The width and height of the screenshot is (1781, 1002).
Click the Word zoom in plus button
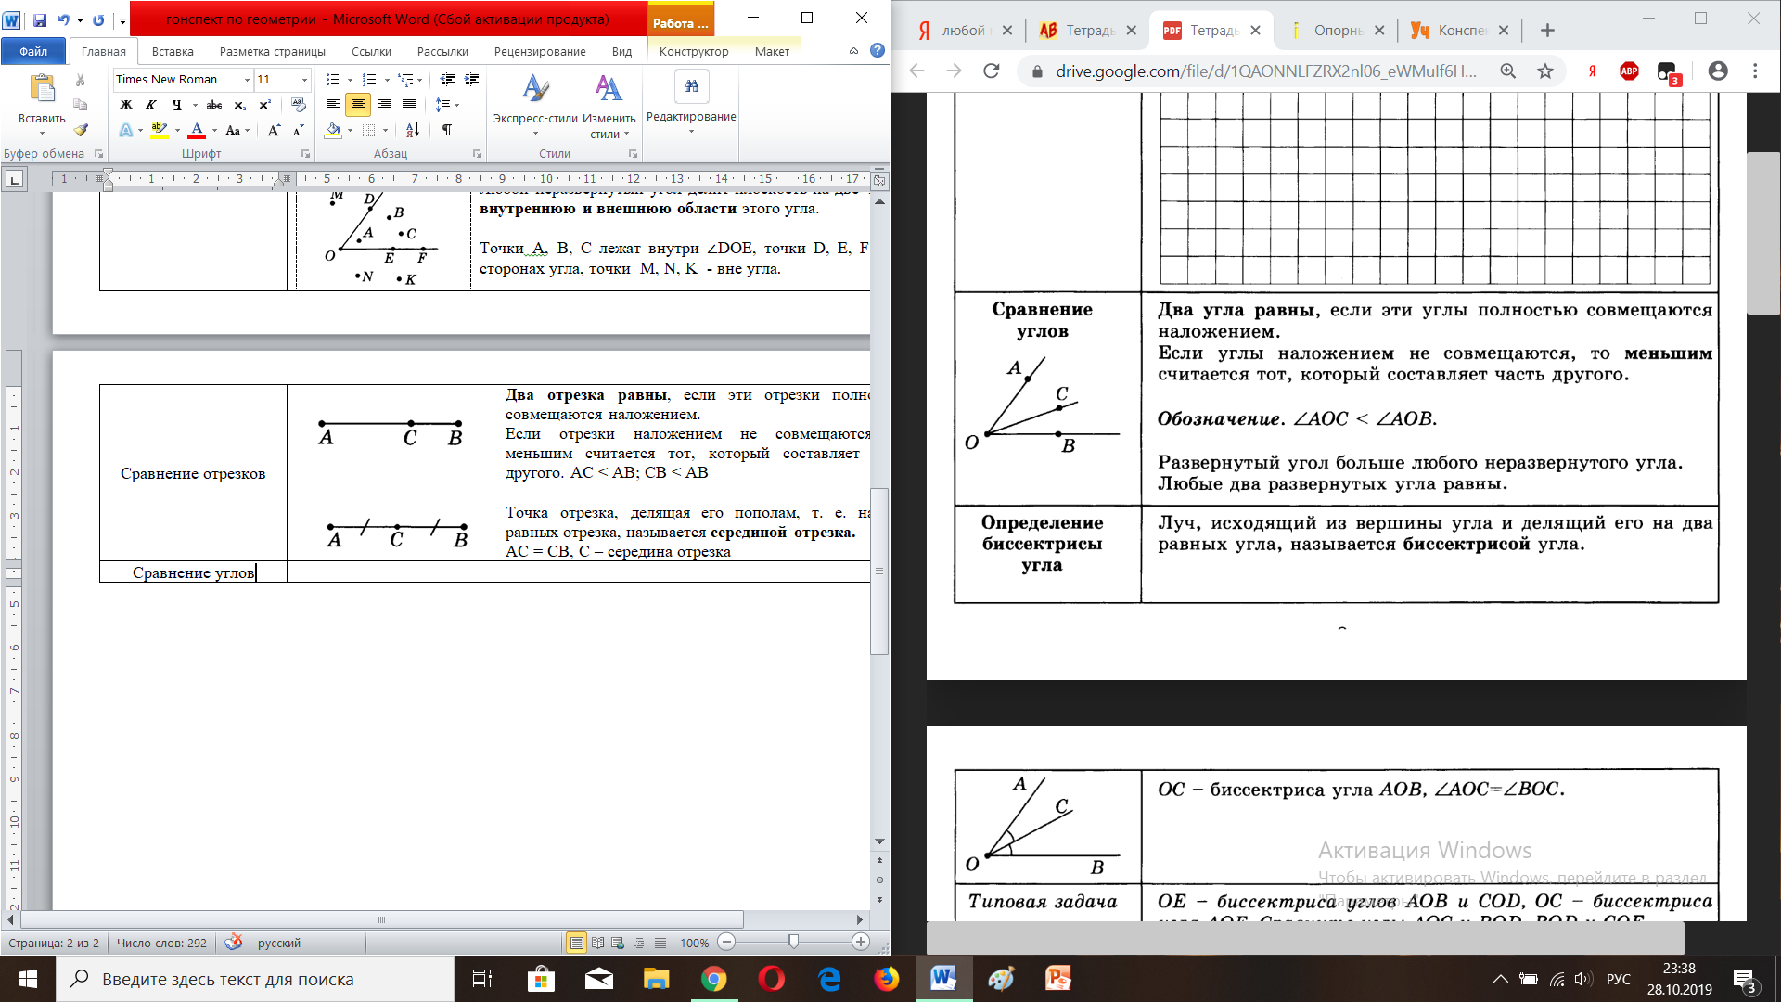[x=861, y=942]
